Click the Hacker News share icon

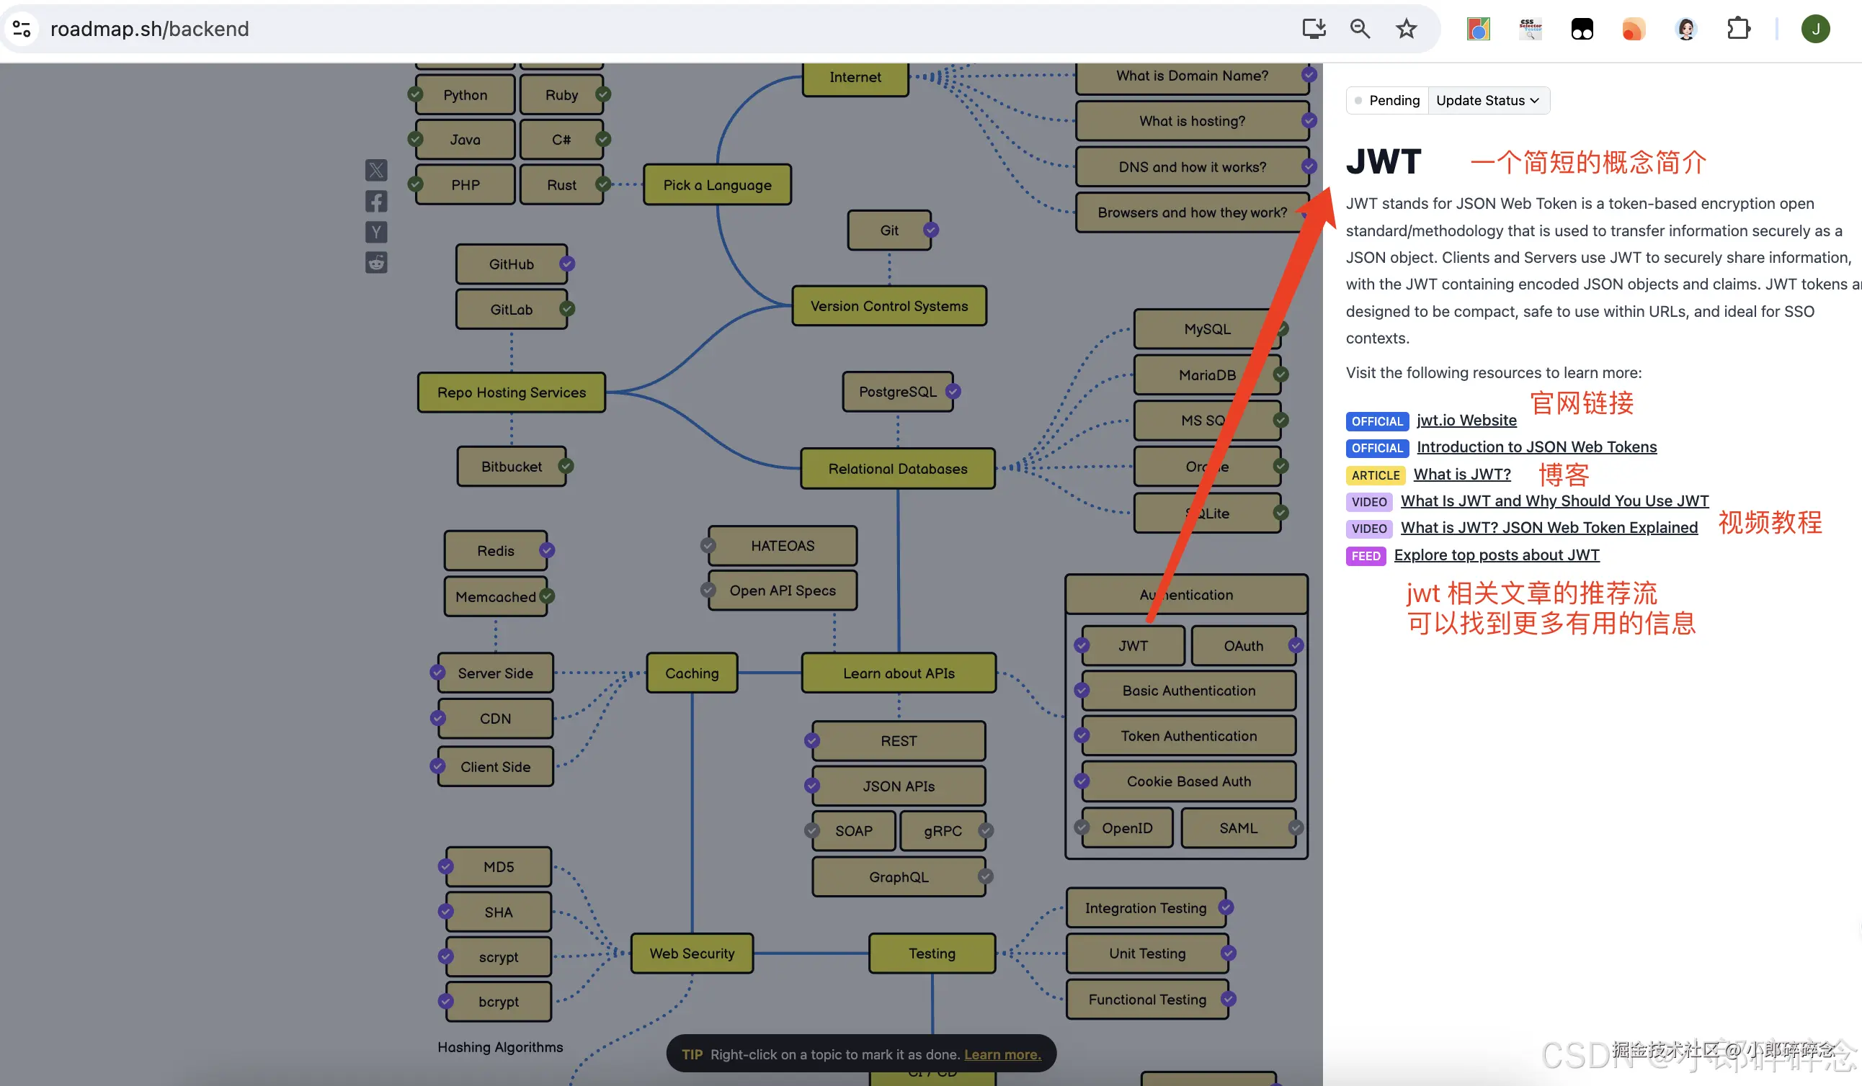(x=376, y=232)
